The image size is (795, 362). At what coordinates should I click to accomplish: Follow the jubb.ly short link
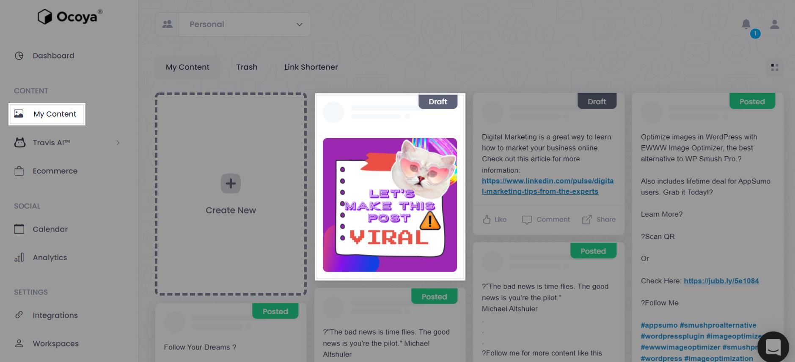point(721,281)
